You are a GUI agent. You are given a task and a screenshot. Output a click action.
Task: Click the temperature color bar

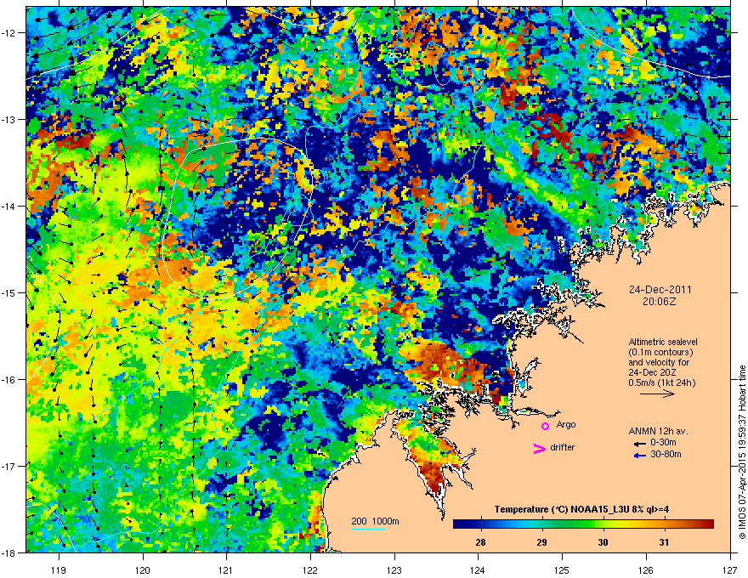pyautogui.click(x=583, y=524)
